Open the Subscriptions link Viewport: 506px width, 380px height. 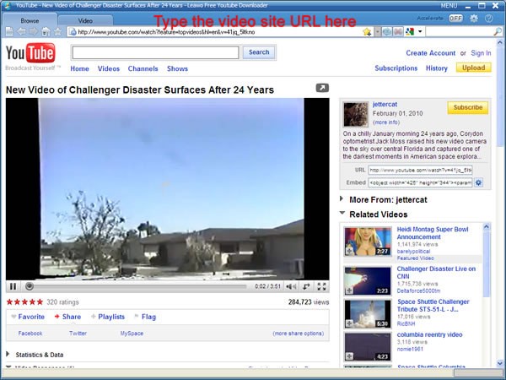[396, 68]
